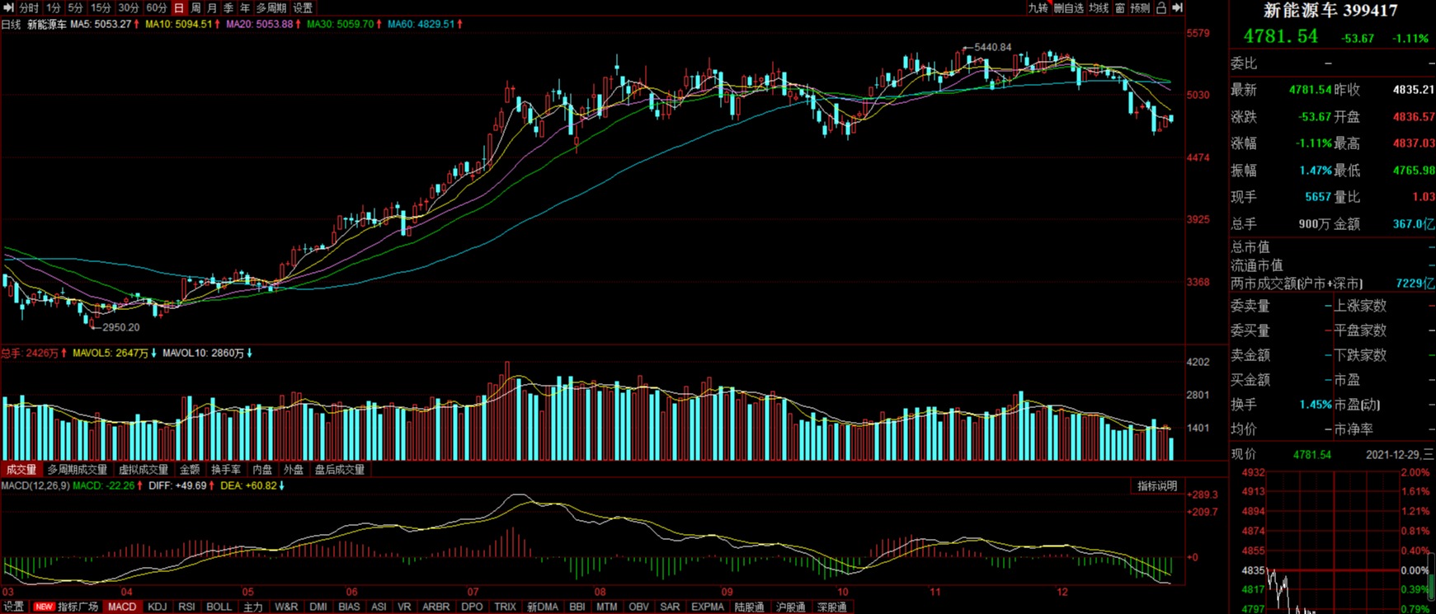Switch indicator to TRIX
Image resolution: width=1436 pixels, height=614 pixels.
(x=505, y=607)
